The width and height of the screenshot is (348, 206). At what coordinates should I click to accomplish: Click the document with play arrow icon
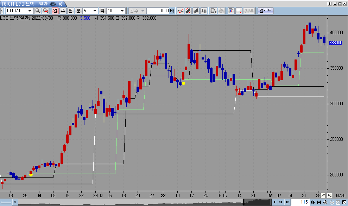214,11
